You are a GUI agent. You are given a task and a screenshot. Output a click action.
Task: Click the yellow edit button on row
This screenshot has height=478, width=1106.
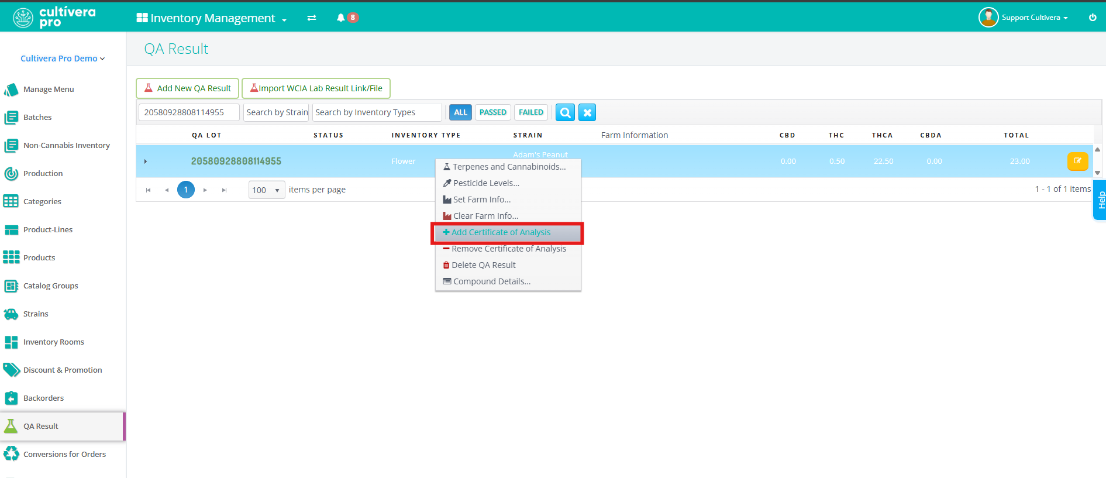pos(1077,161)
